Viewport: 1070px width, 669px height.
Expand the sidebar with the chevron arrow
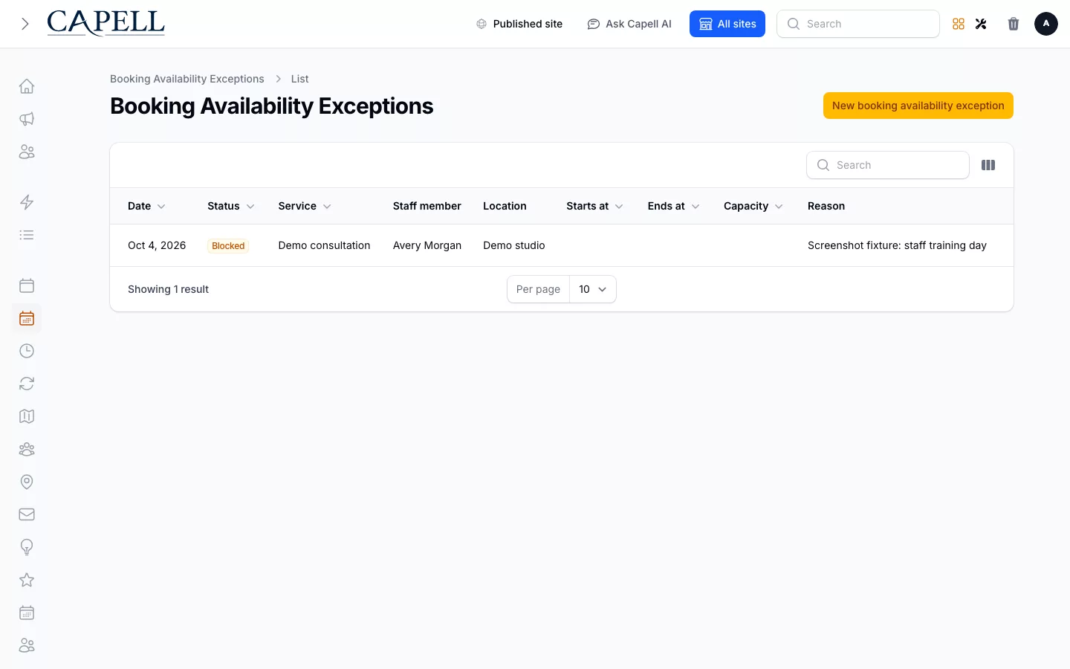pos(25,24)
